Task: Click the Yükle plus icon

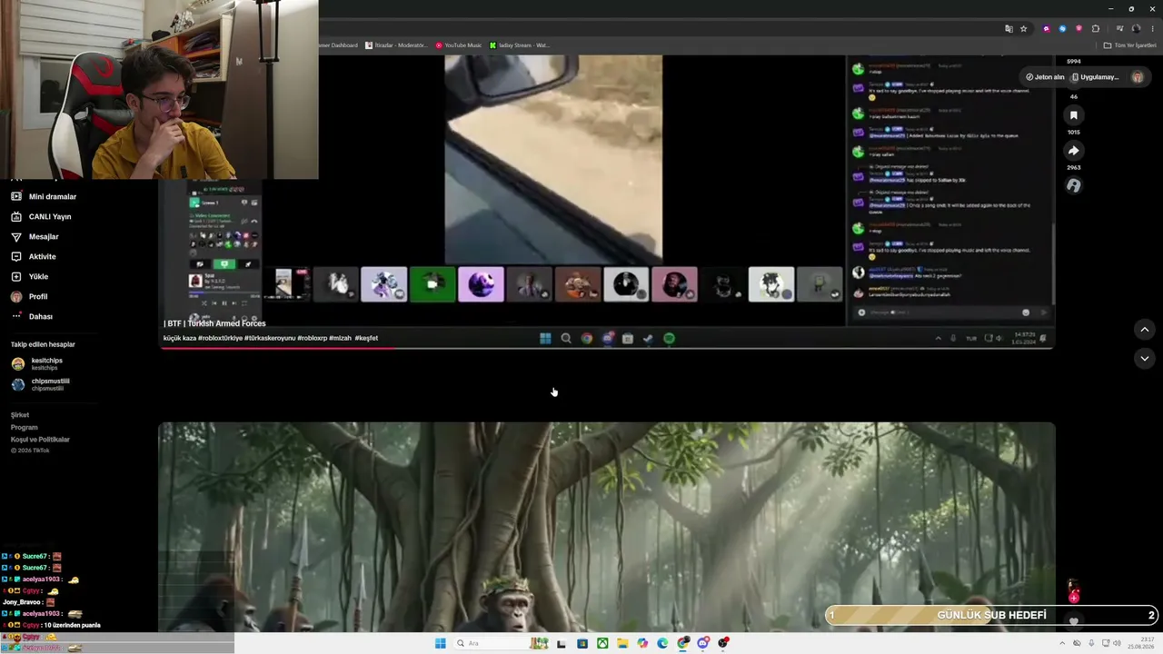Action: (x=16, y=276)
